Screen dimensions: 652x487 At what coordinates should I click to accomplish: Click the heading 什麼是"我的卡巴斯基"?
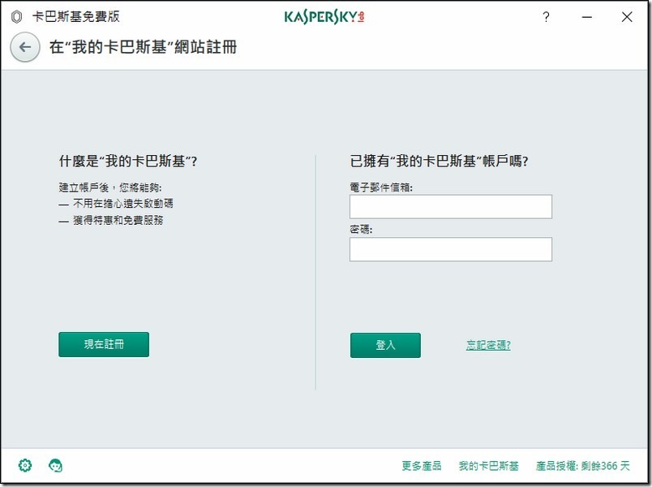[x=128, y=161]
